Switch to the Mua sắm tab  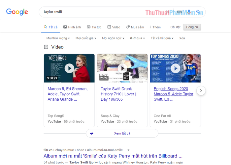point(135,27)
